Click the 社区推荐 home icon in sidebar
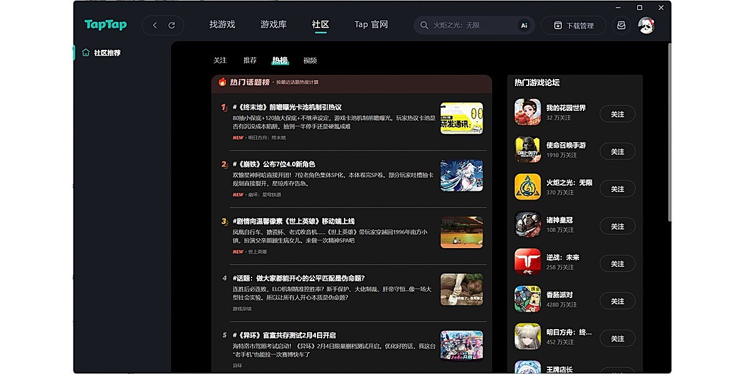 84,53
